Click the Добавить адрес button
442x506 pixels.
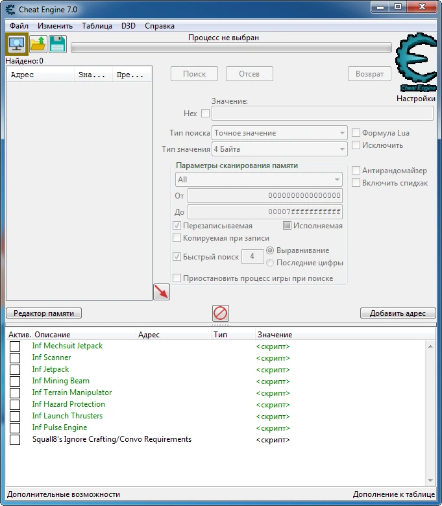click(398, 313)
